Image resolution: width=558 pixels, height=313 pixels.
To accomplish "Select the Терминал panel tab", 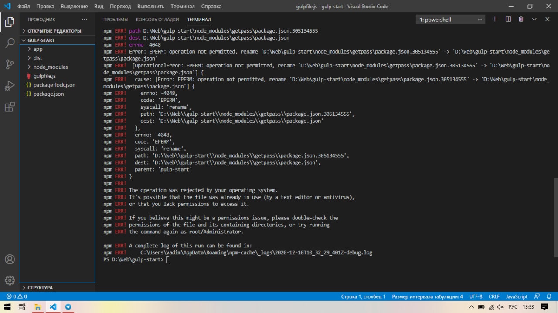I will [199, 20].
